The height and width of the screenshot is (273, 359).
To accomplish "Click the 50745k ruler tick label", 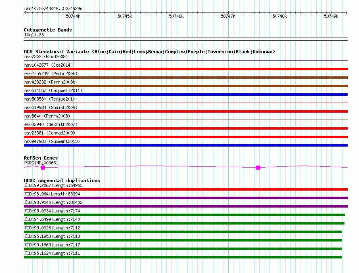I will coord(125,16).
